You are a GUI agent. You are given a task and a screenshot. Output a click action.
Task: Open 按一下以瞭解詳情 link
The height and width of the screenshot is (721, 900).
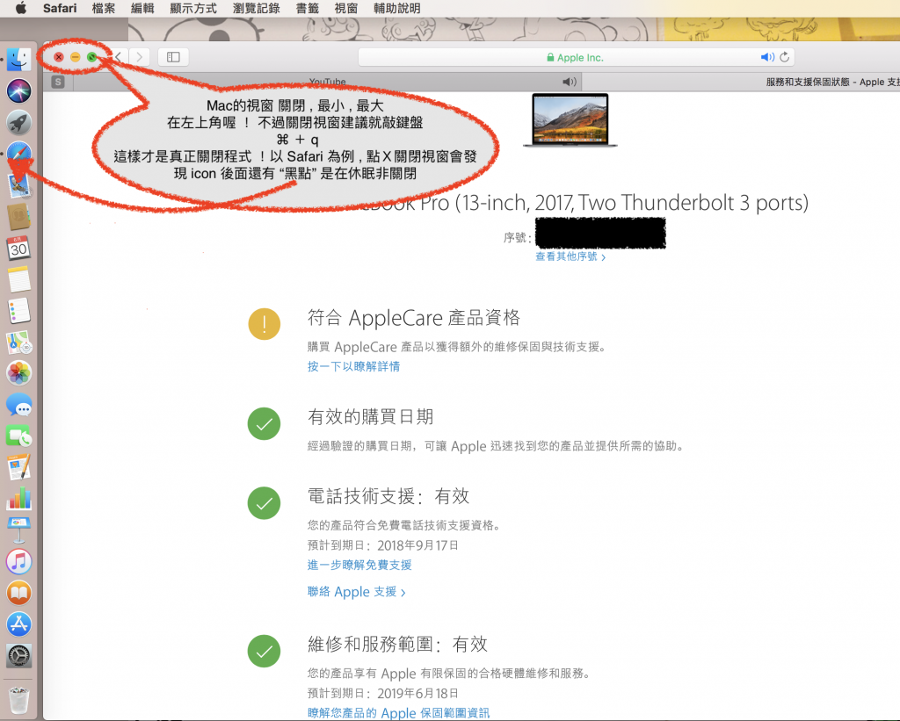point(353,366)
